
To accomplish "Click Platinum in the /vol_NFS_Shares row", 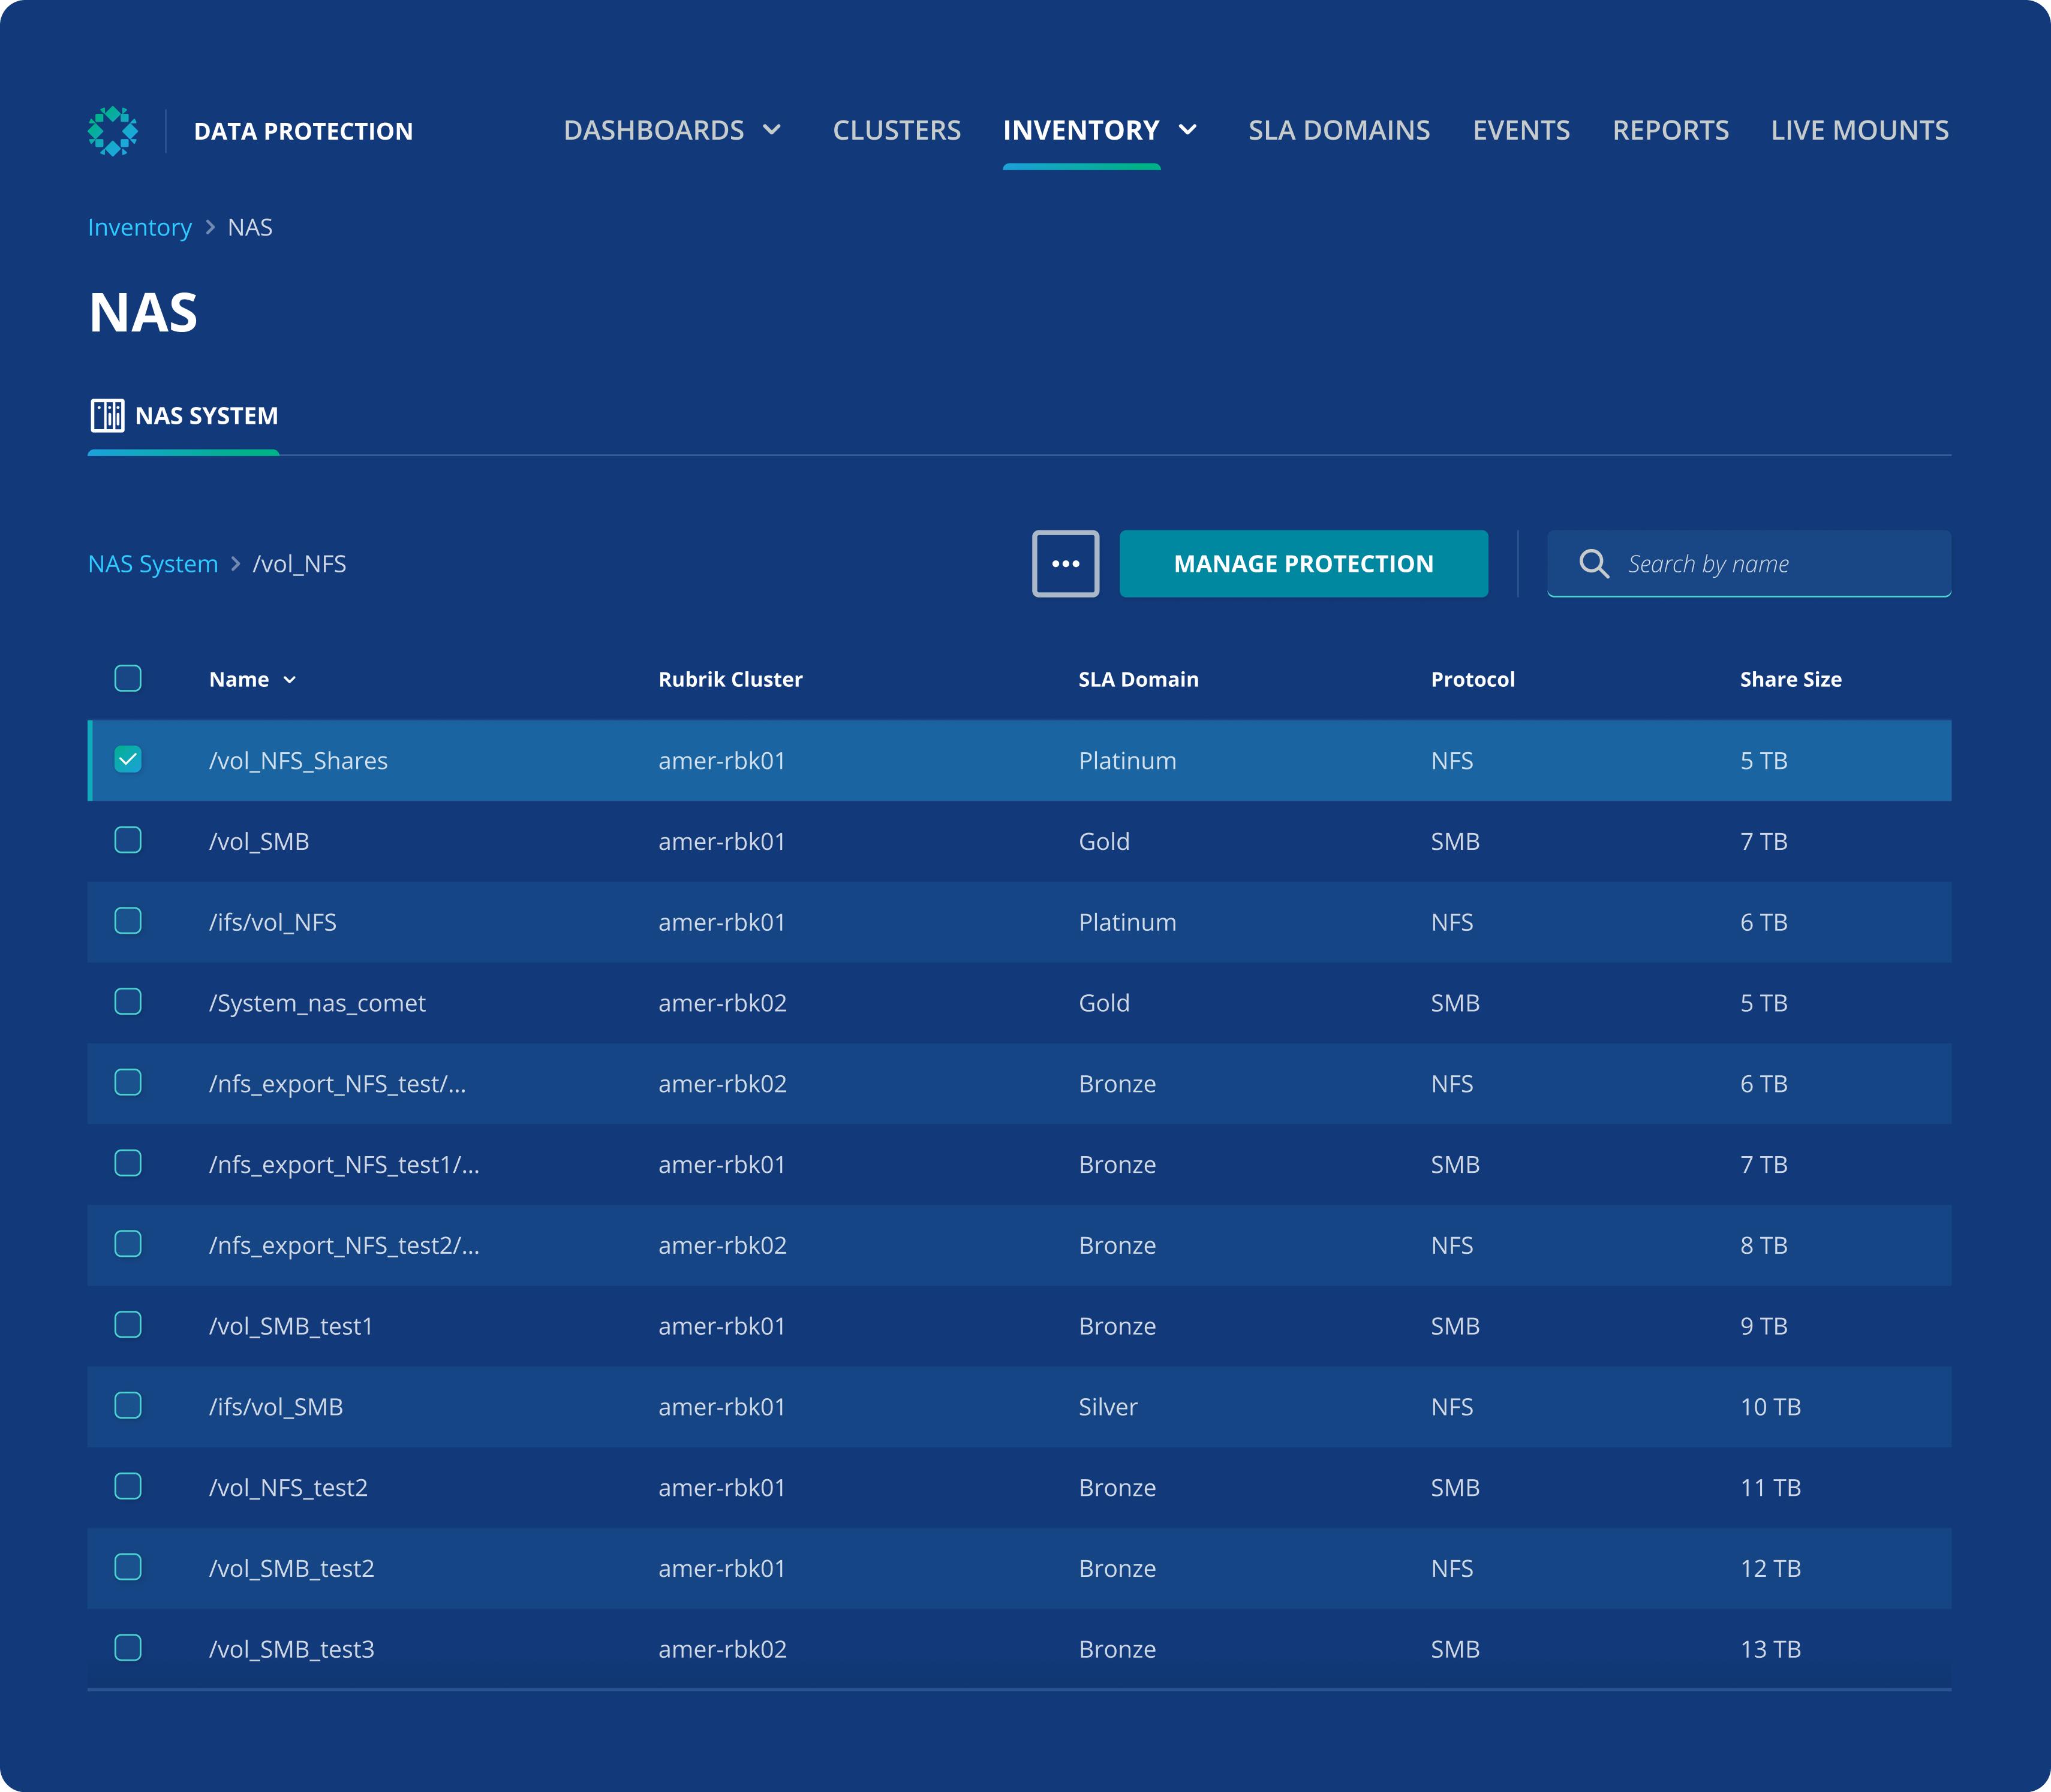I will pos(1127,761).
